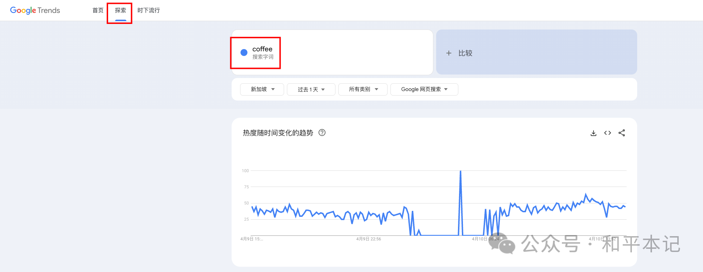The image size is (703, 272).
Task: Switch to the 时下流行 tab
Action: [149, 11]
